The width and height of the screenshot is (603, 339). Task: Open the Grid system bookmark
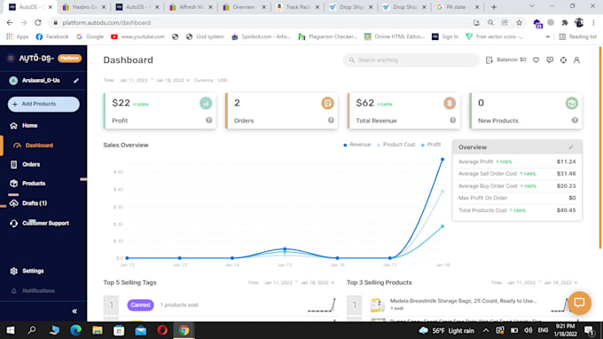pyautogui.click(x=205, y=36)
